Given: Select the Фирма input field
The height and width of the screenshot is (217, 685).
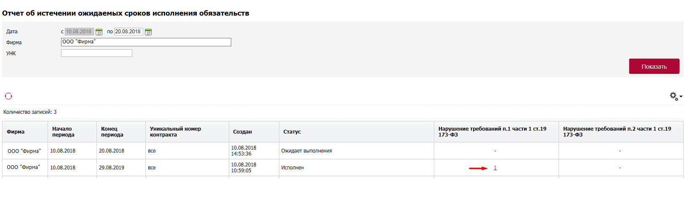Looking at the screenshot, I should 146,42.
